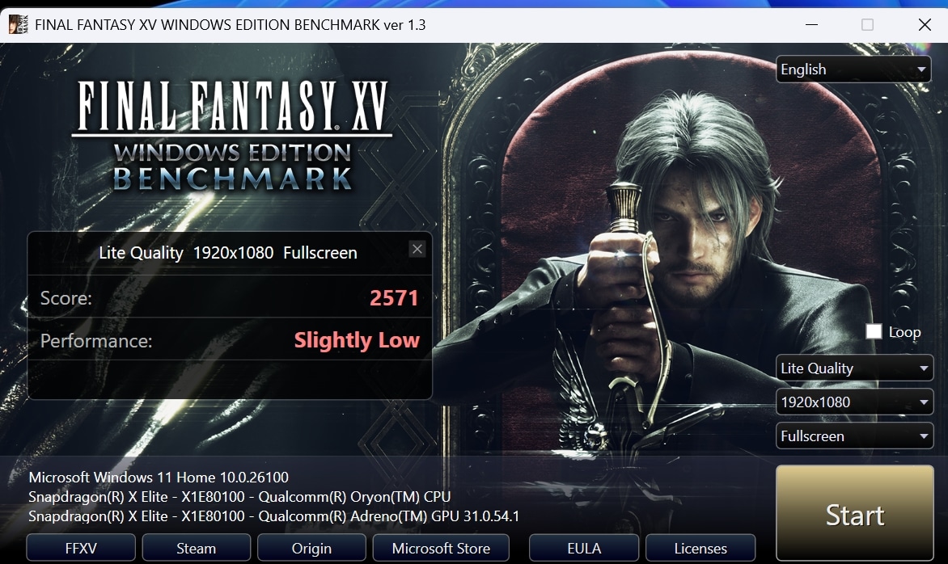
Task: Expand the Fullscreen display mode dropdown
Action: point(853,436)
